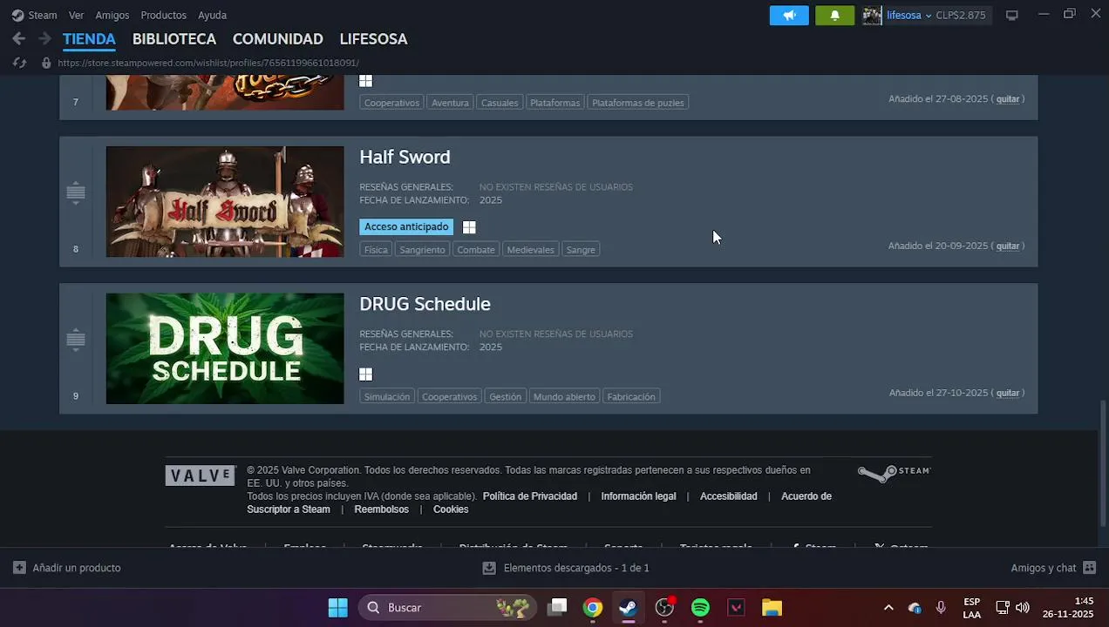Image resolution: width=1109 pixels, height=627 pixels.
Task: Open File Explorer from the taskbar
Action: pyautogui.click(x=772, y=608)
